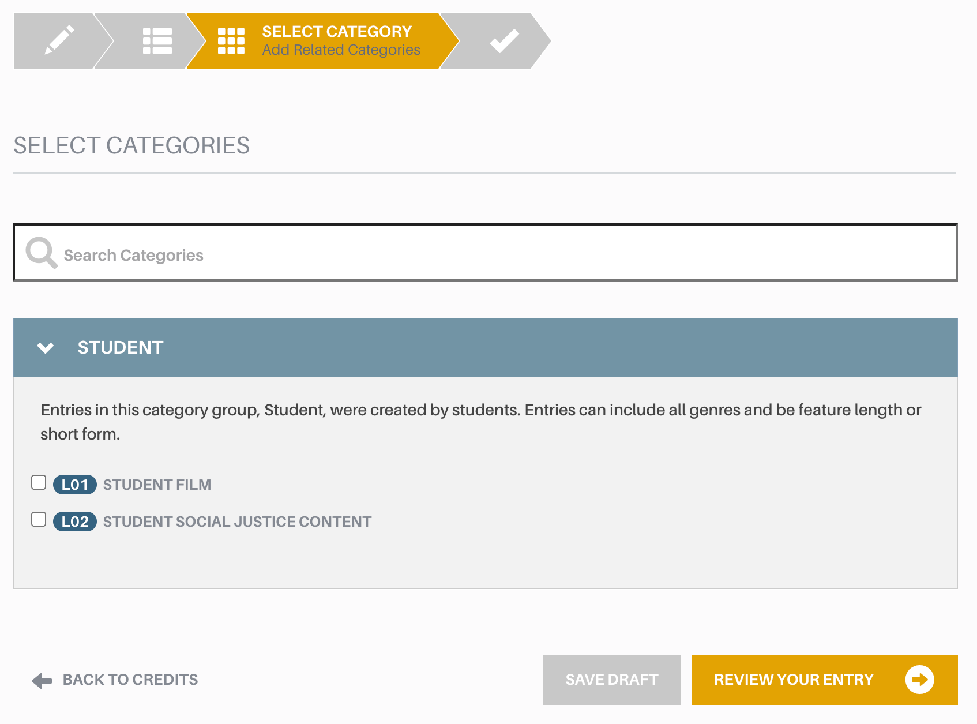Select the Student Film label text
The image size is (977, 724).
point(157,485)
